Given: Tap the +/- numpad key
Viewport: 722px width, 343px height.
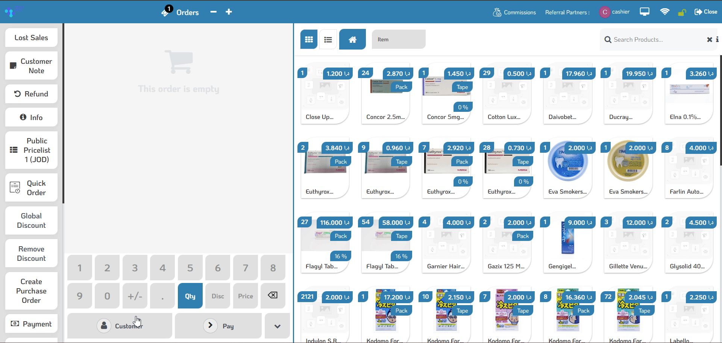Looking at the screenshot, I should tap(135, 296).
